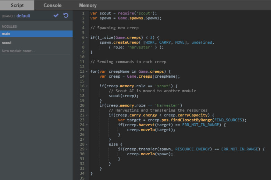
Task: Click 'moveTo(target)' on line 25
Action: 157,130
